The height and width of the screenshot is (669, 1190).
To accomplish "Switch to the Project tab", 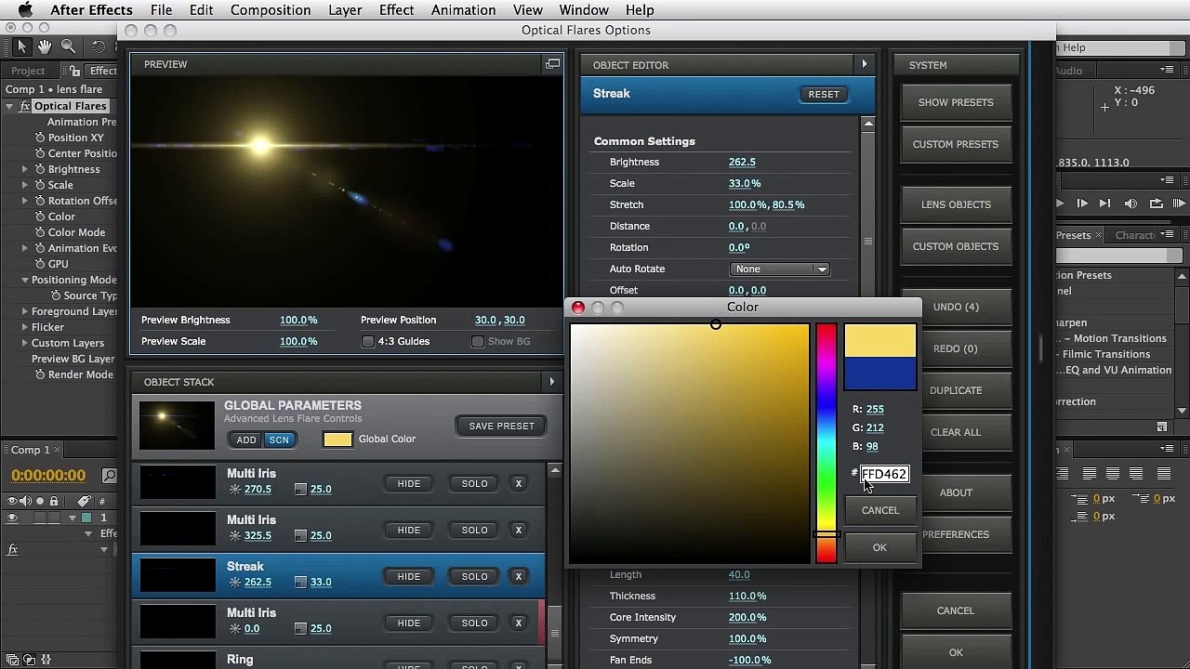I will coord(28,71).
